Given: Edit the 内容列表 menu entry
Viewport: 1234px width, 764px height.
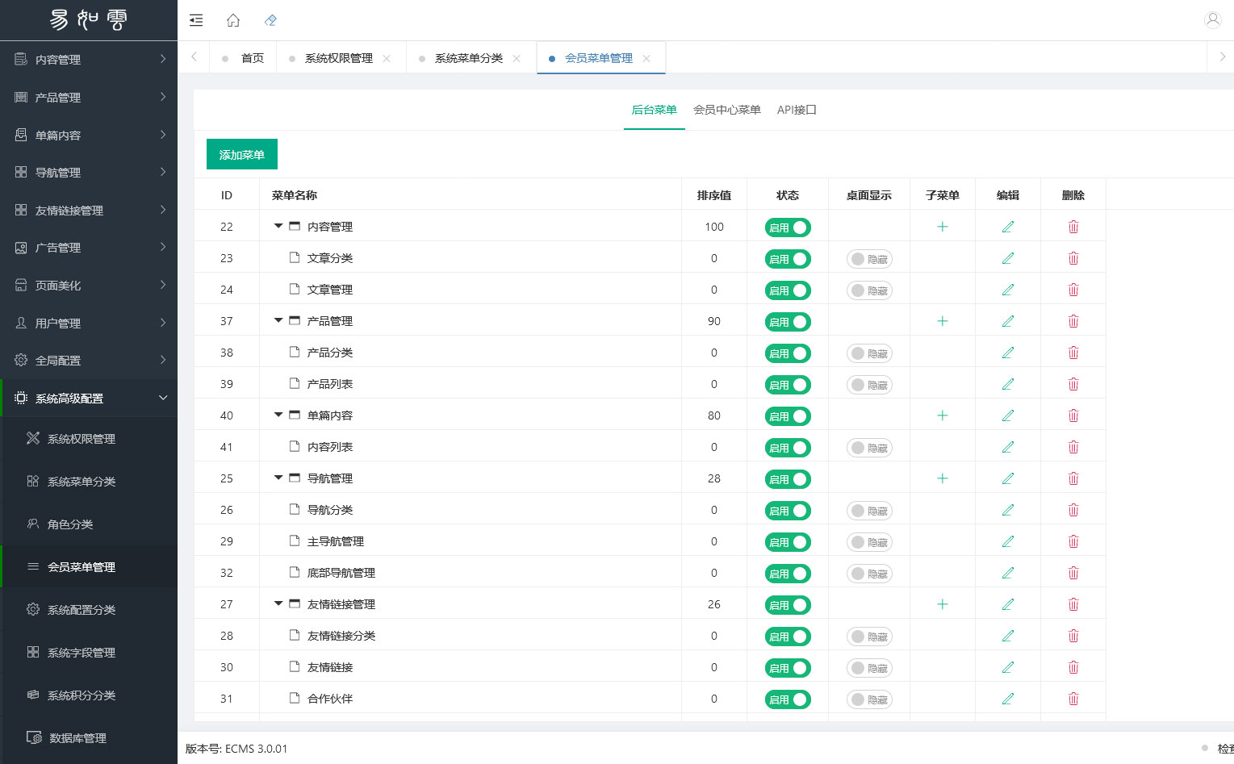Looking at the screenshot, I should coord(1007,447).
